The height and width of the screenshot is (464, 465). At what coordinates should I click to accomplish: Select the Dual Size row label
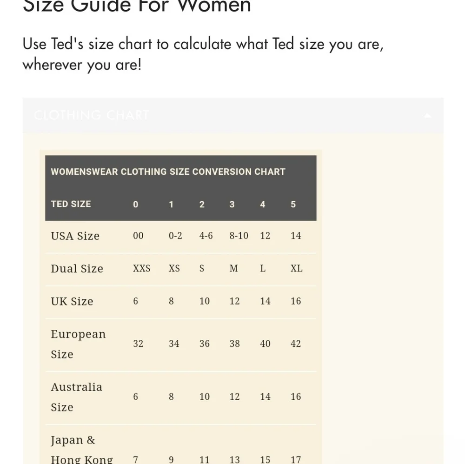77,269
